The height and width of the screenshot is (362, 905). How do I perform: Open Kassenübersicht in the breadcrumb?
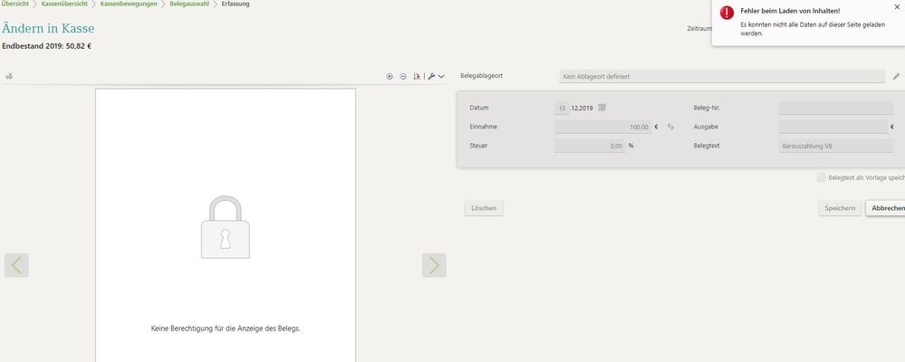click(x=64, y=5)
